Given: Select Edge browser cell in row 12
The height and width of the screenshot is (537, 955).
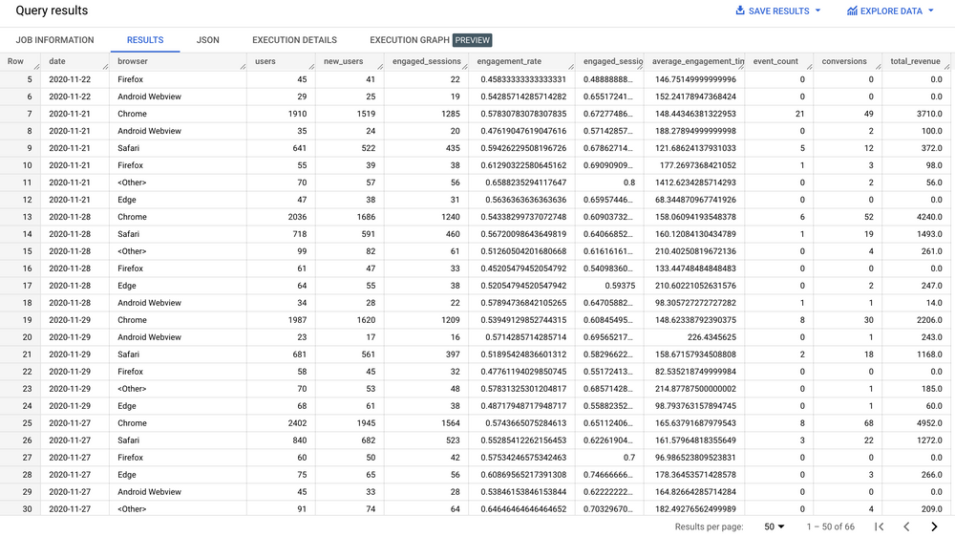Looking at the screenshot, I should pyautogui.click(x=127, y=200).
